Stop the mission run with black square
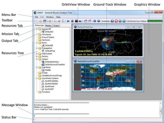This screenshot has width=164, height=123. point(76,21)
